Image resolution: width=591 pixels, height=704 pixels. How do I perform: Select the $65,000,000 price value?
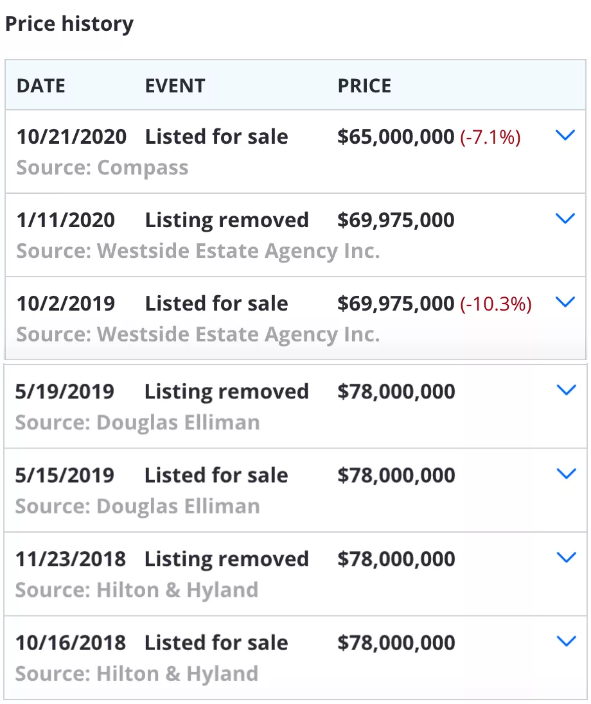pos(396,137)
